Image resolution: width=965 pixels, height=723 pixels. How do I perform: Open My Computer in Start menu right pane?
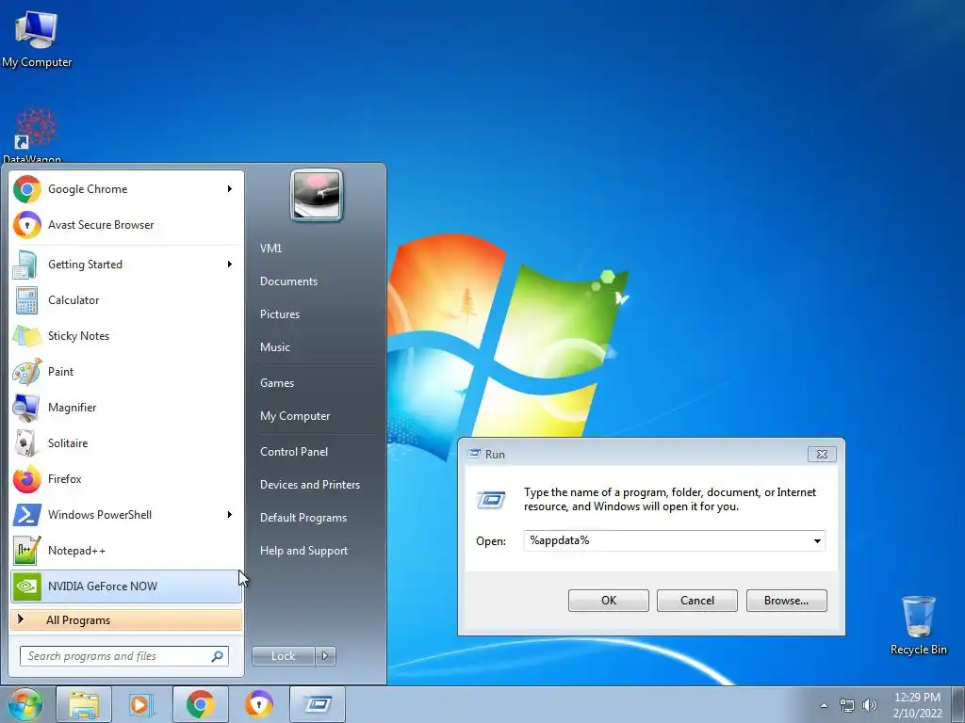point(295,416)
